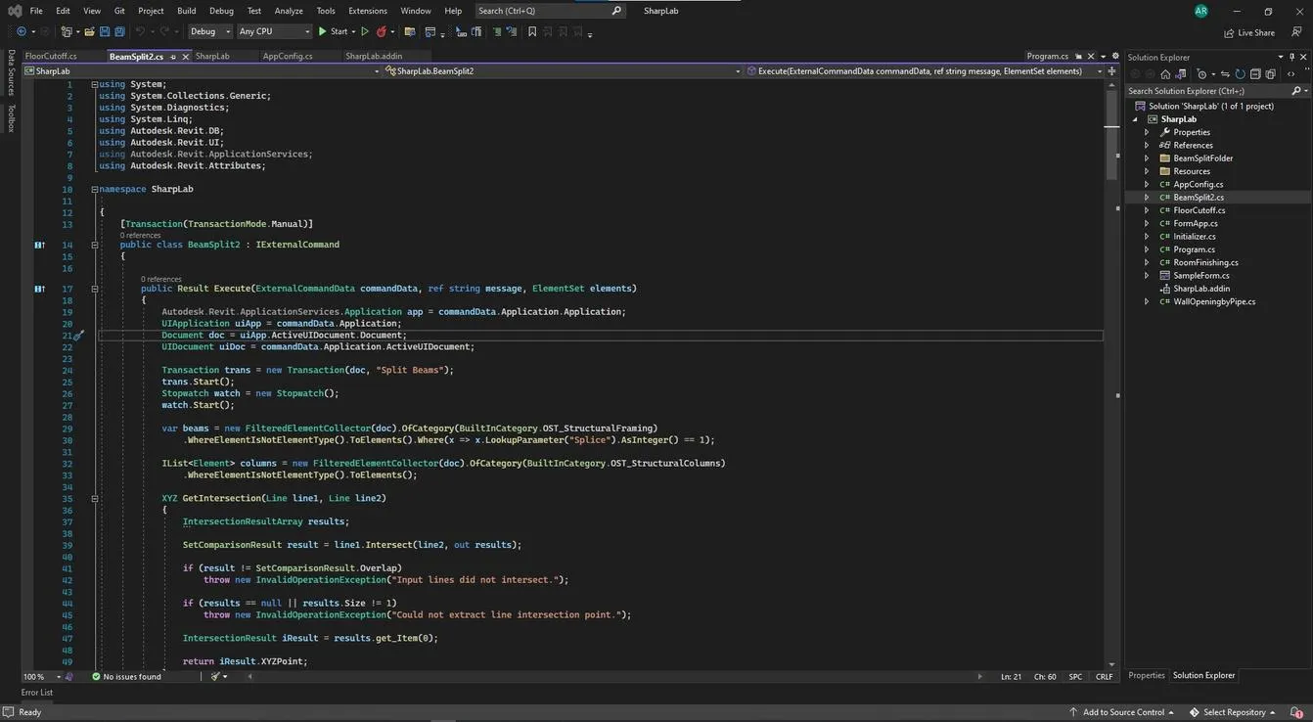
Task: Click Sync with Active Document icon
Action: pyautogui.click(x=1225, y=74)
